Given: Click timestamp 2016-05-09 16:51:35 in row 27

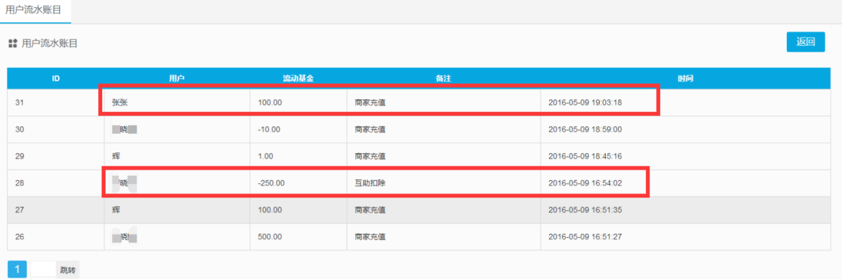Looking at the screenshot, I should pos(585,209).
